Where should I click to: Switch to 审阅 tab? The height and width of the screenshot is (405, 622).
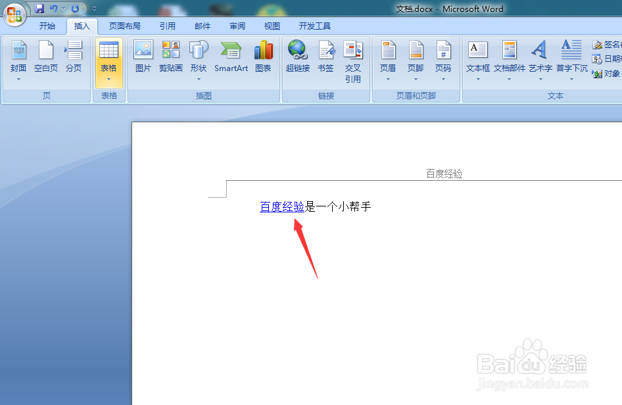237,26
